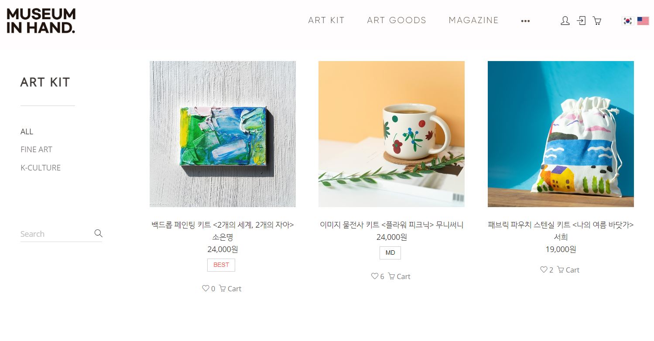
Task: Open the user account icon
Action: [565, 20]
